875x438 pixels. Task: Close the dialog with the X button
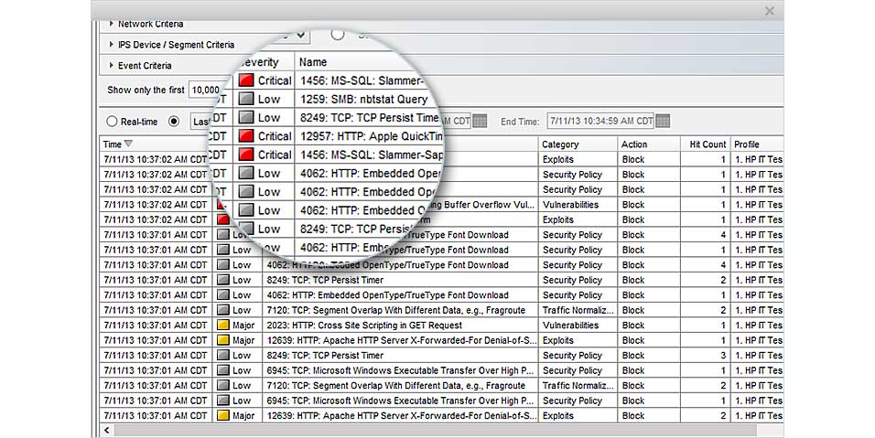click(x=769, y=11)
